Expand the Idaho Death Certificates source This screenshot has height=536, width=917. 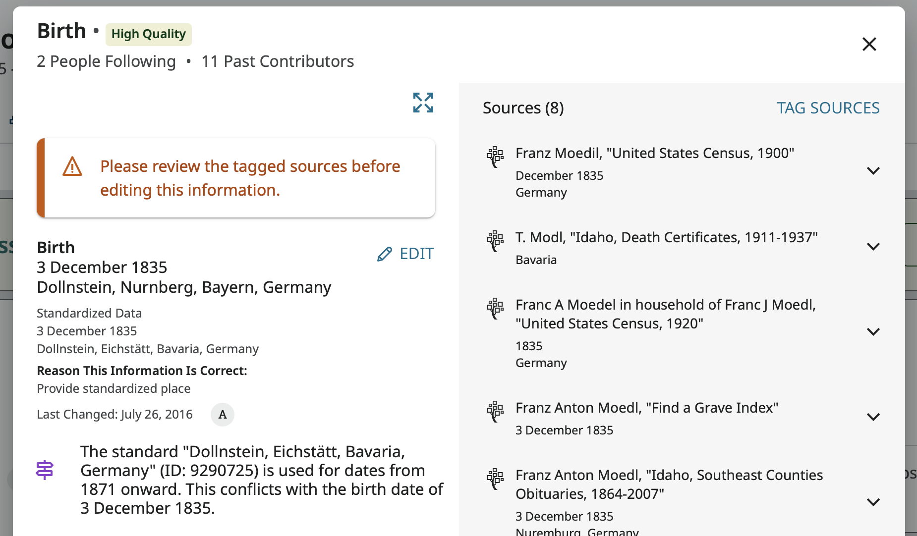(x=873, y=247)
